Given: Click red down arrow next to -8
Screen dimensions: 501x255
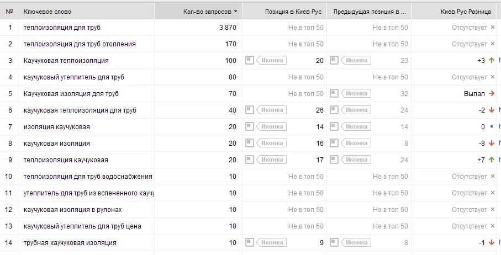Looking at the screenshot, I should (492, 144).
